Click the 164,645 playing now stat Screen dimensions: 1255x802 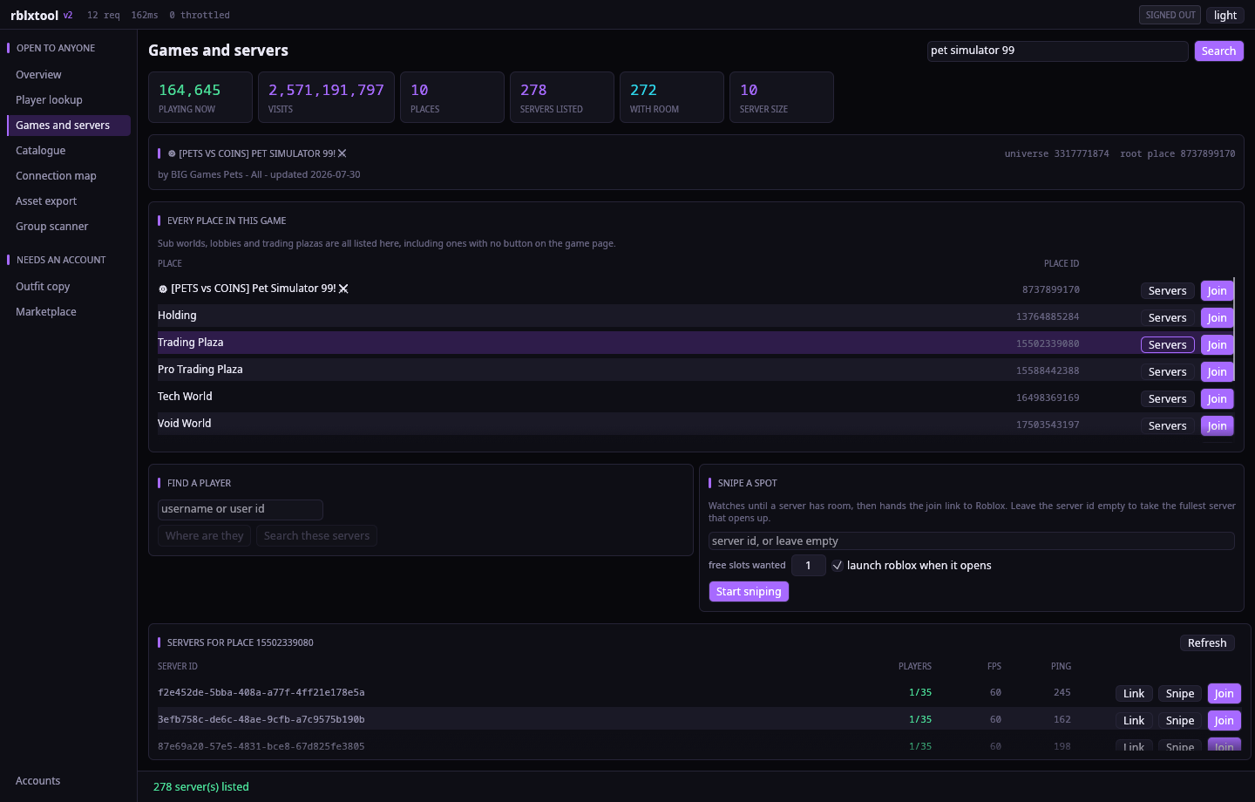[200, 97]
